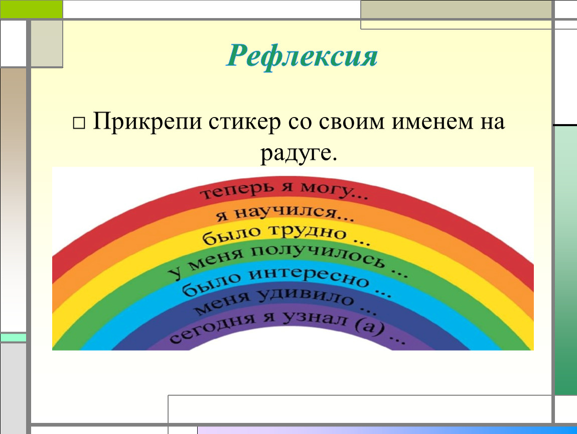
Task: Click 'меня удивило ...' on dark blue band
Action: 285,301
